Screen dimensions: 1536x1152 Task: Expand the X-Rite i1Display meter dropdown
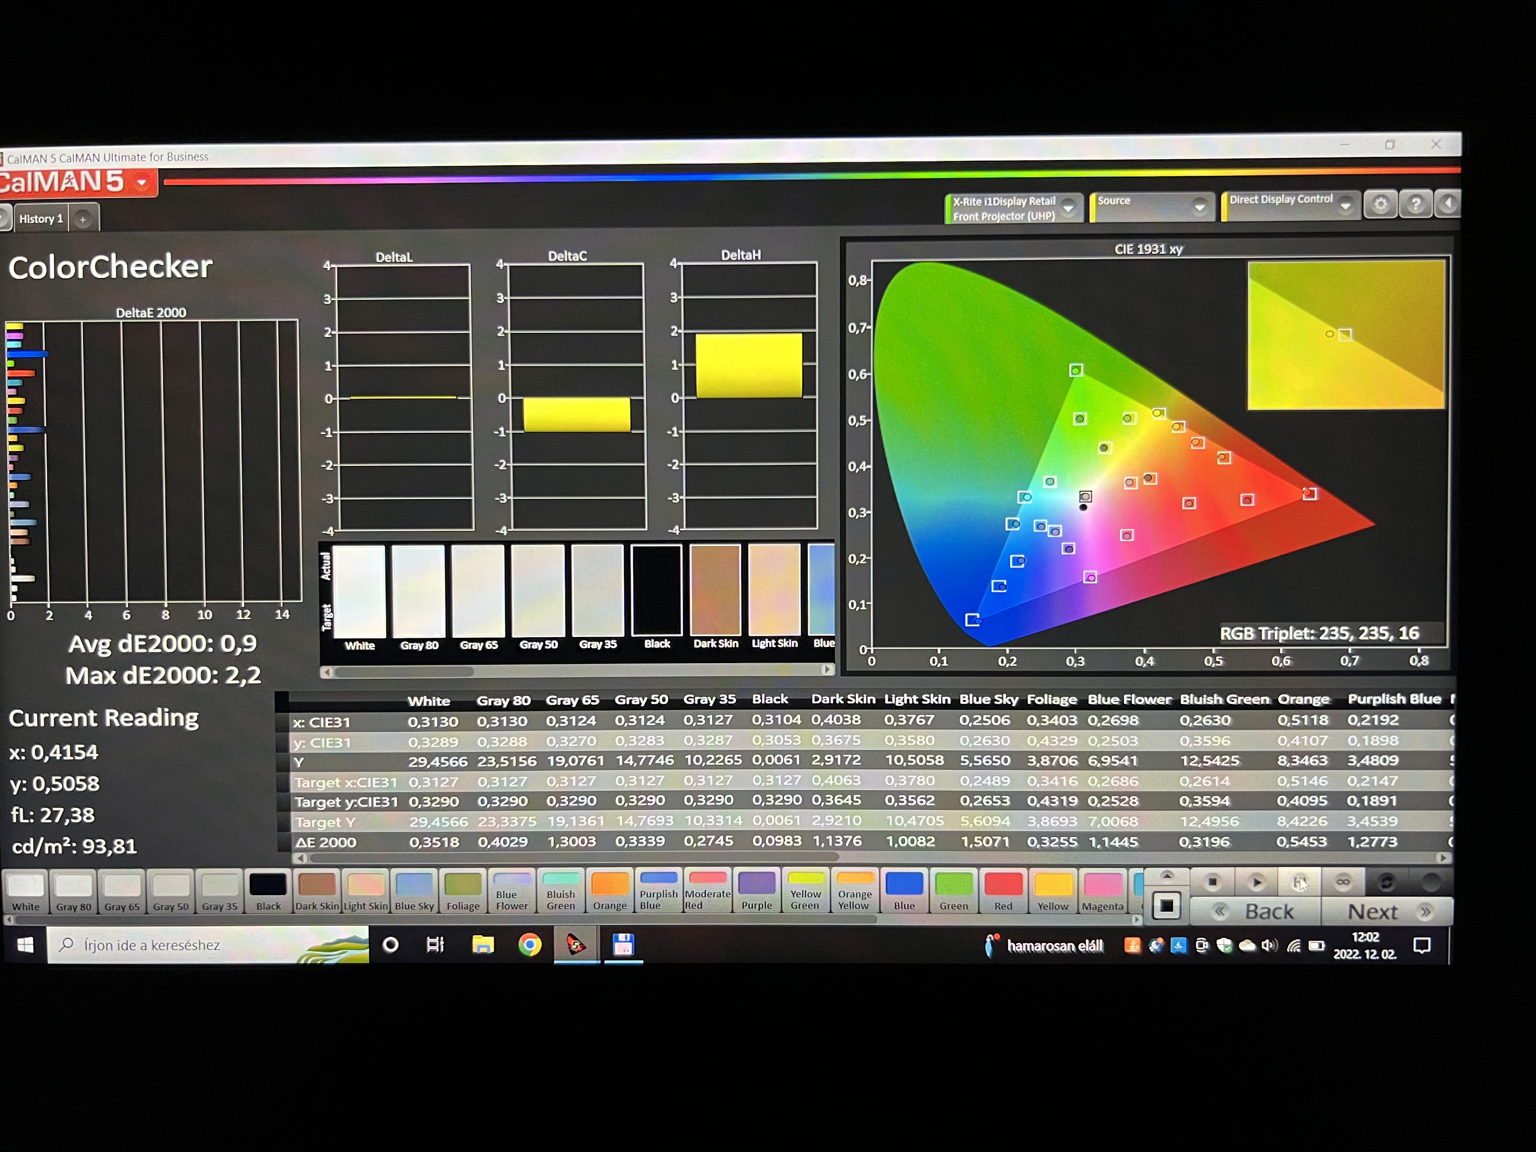click(x=1069, y=208)
